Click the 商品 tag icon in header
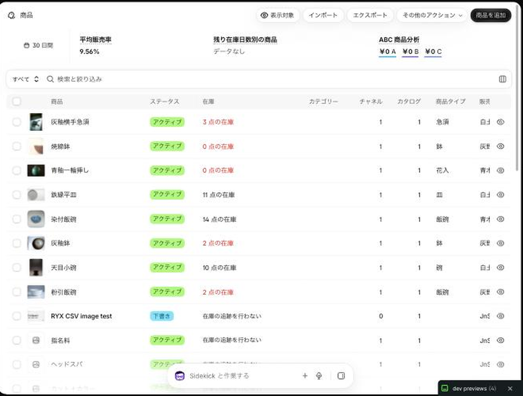The width and height of the screenshot is (523, 396). [x=11, y=15]
